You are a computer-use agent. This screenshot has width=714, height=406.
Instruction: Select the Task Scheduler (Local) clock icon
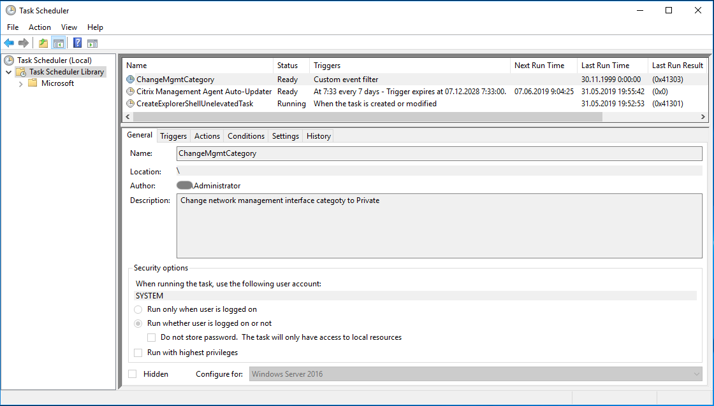click(10, 60)
